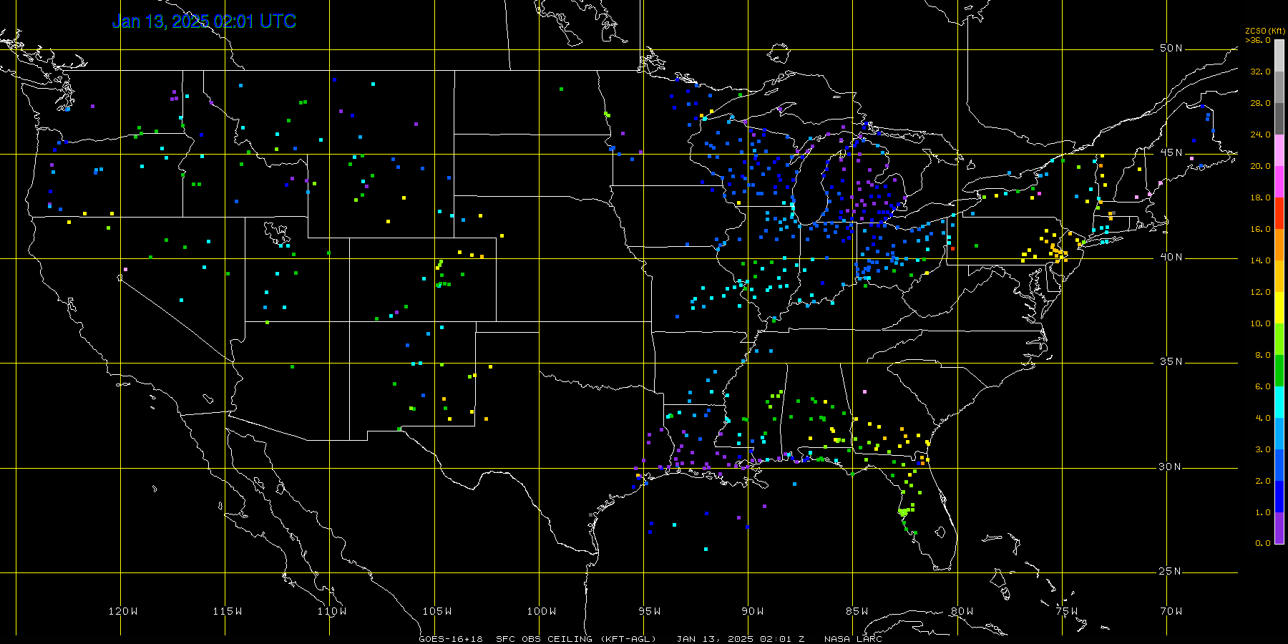Click the 80W longitude label
The image size is (1288, 644).
(x=962, y=611)
